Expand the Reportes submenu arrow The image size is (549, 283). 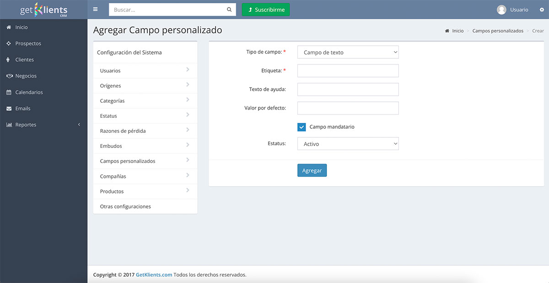click(79, 125)
